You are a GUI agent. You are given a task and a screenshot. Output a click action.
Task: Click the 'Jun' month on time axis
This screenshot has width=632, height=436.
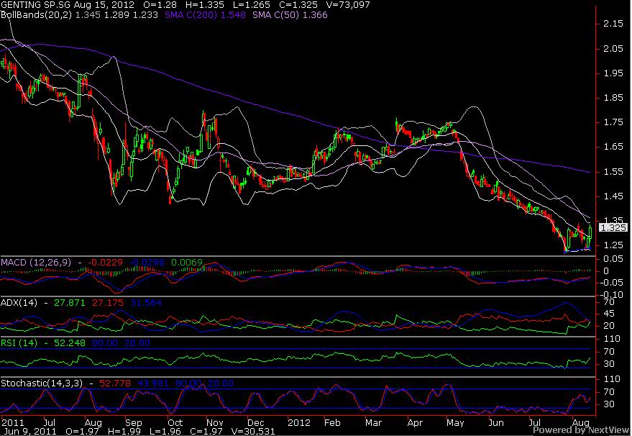[496, 423]
